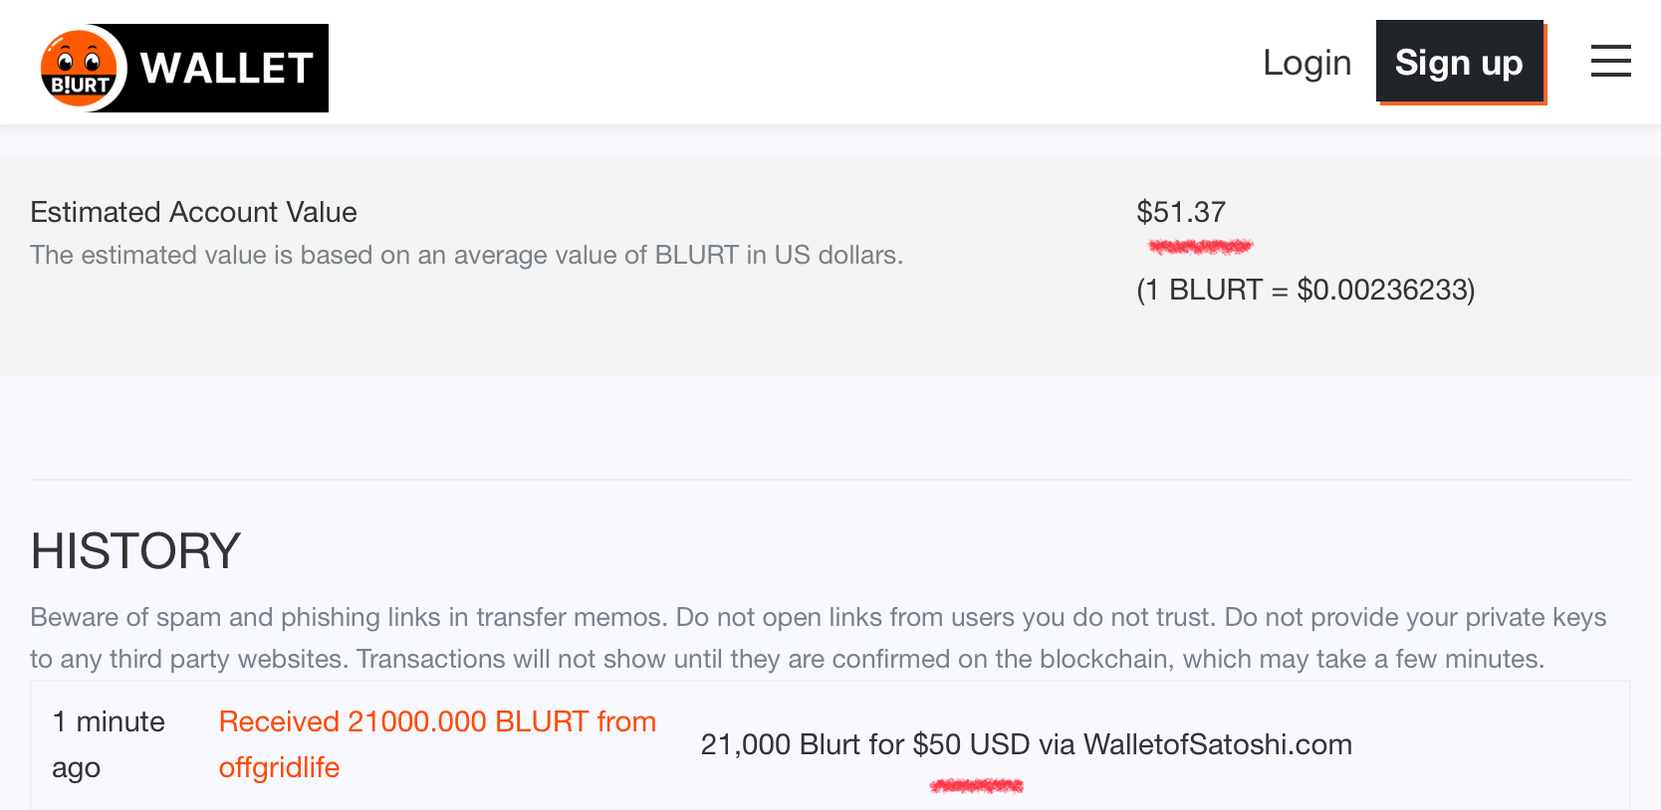Viewport: 1661px width, 810px height.
Task: Click the Login link
Action: click(1306, 63)
